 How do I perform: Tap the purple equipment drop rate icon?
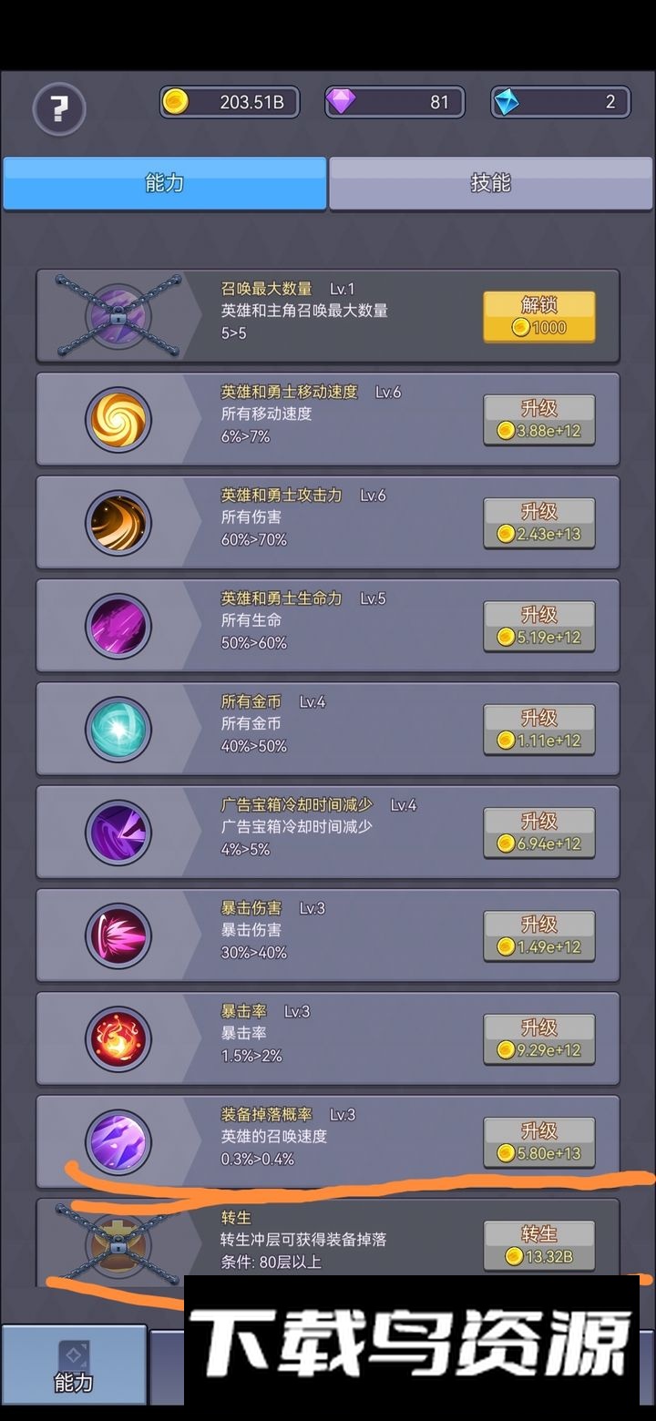coord(118,1141)
